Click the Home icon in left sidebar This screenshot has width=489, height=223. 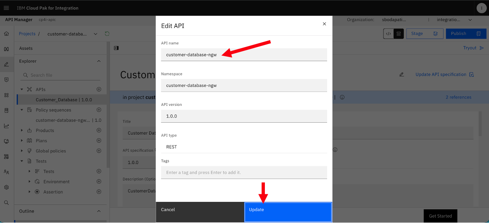click(6, 33)
